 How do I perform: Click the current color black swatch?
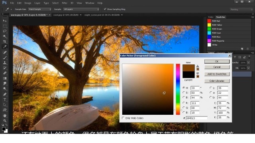tap(188, 75)
